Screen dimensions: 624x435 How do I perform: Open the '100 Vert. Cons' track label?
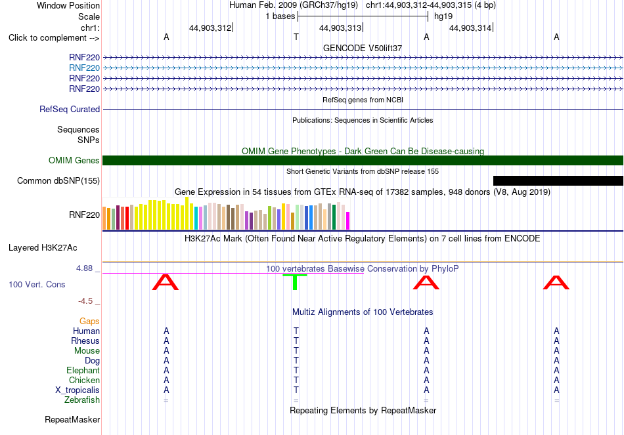pyautogui.click(x=37, y=284)
